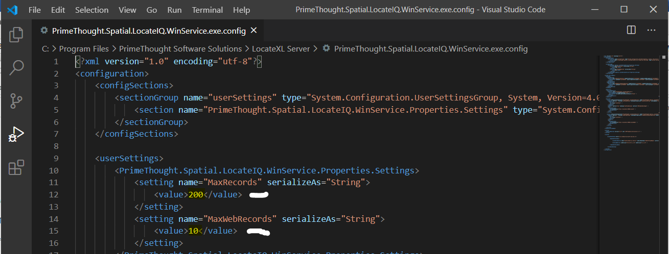Click the value 200 on line 12
Image resolution: width=669 pixels, height=254 pixels.
pos(195,194)
